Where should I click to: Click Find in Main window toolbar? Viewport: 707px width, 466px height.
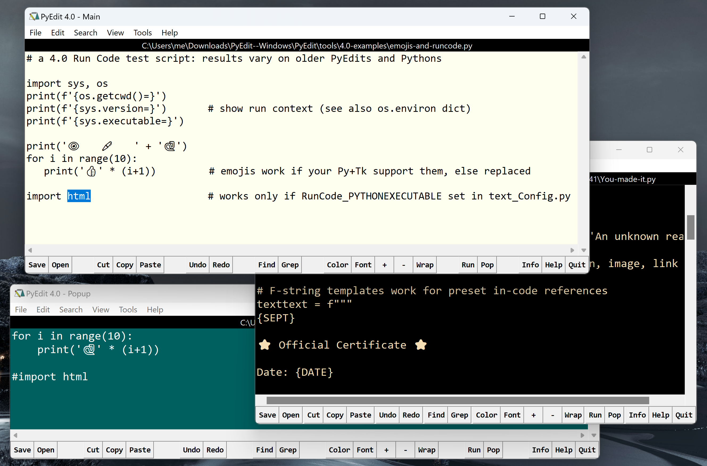(x=266, y=264)
